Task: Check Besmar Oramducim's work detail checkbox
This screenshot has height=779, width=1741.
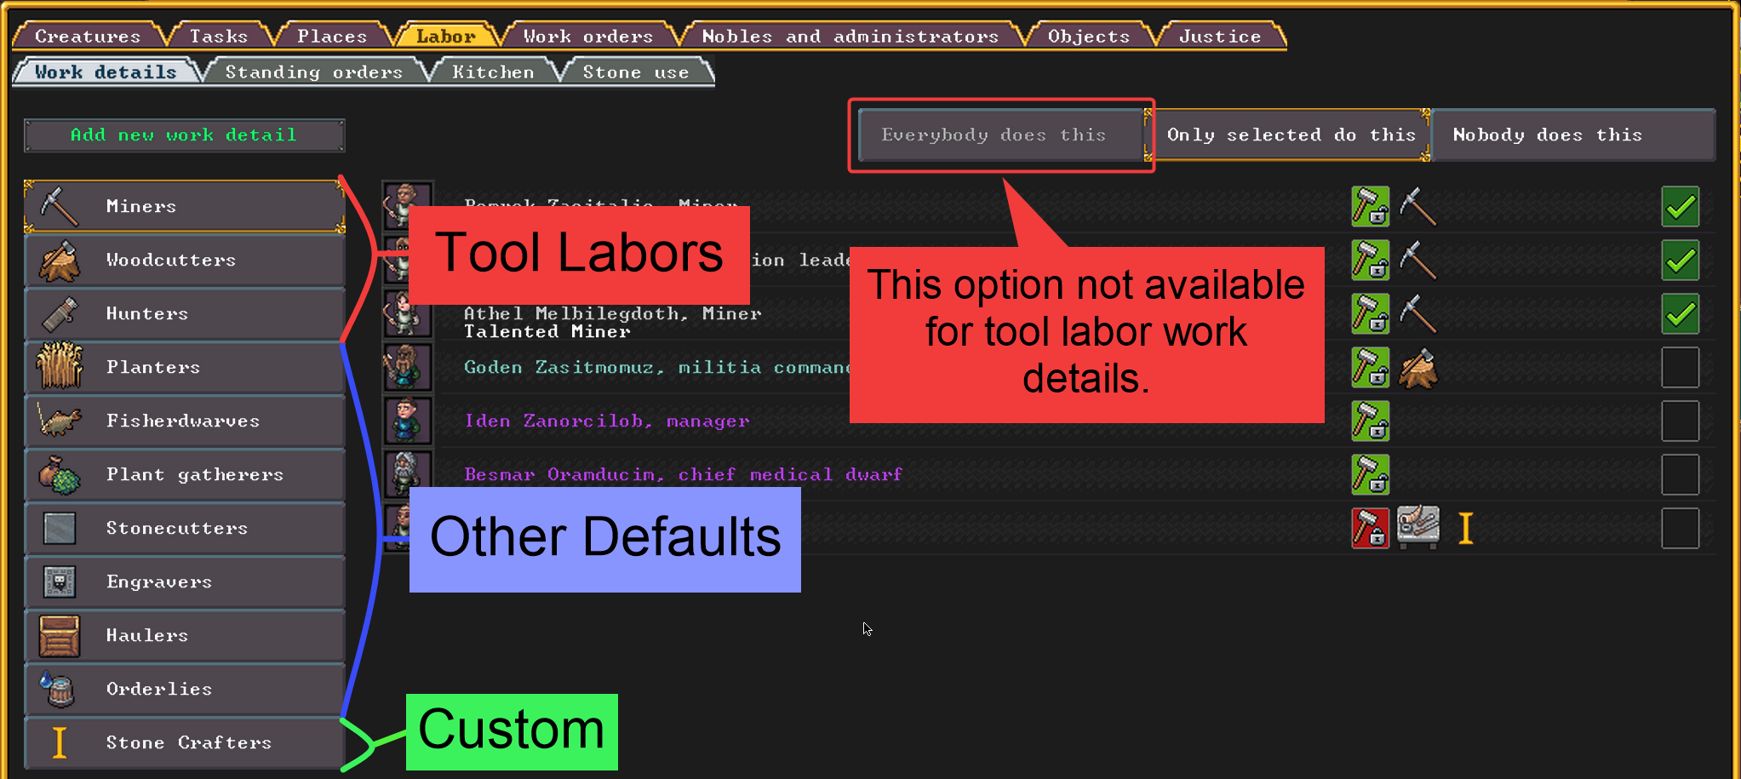Action: pos(1680,474)
